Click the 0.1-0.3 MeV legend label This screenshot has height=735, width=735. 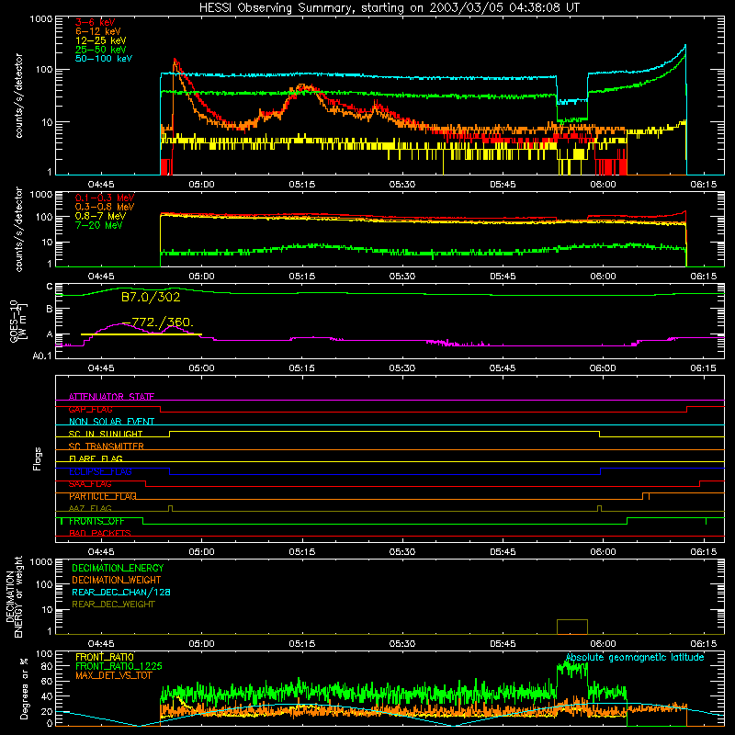pos(105,198)
